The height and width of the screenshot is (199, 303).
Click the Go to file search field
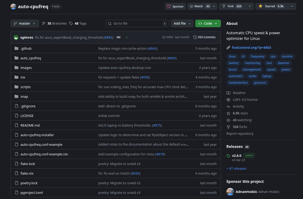pos(137,23)
